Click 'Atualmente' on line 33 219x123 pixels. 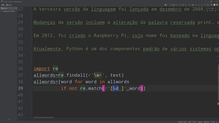[47, 49]
